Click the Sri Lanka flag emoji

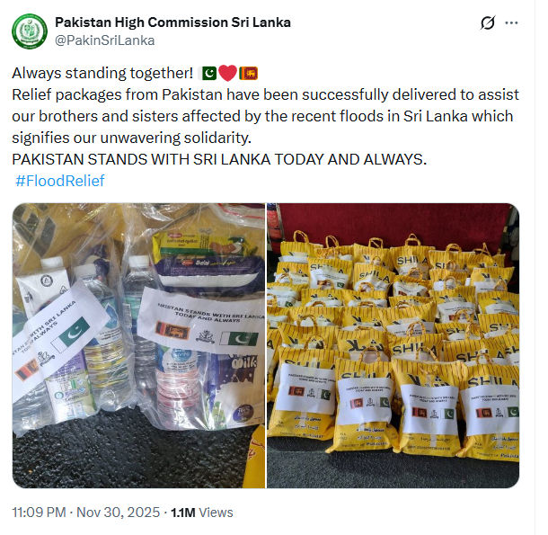pos(249,74)
